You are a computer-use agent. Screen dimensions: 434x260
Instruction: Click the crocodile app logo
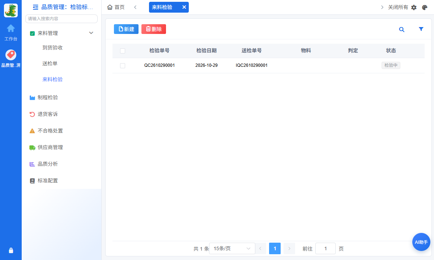pyautogui.click(x=11, y=10)
